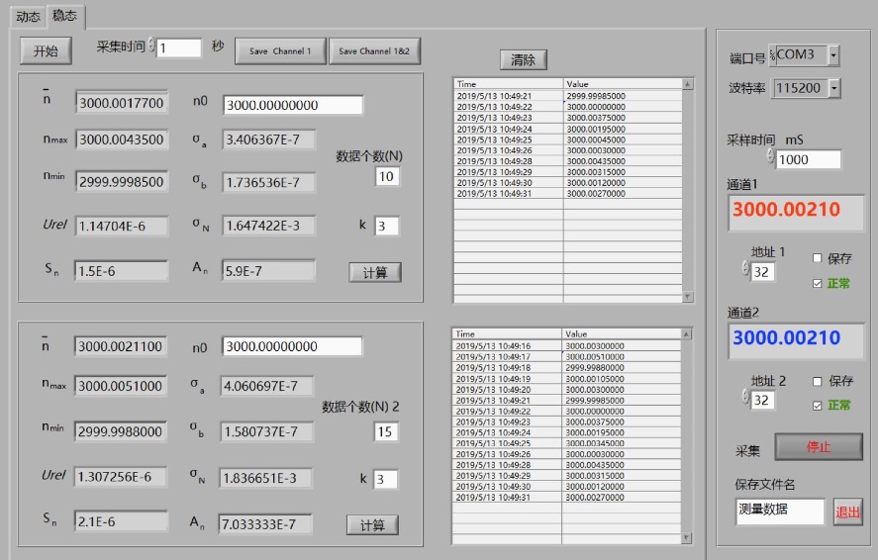Click the 通道2 blue reading 3000.00210
This screenshot has width=878, height=560.
tap(796, 340)
